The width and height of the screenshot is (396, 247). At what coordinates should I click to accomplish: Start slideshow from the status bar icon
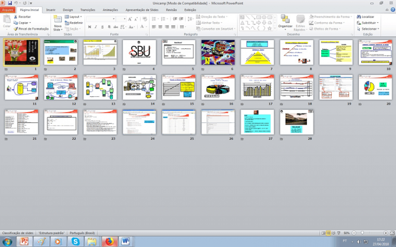pos(339,233)
